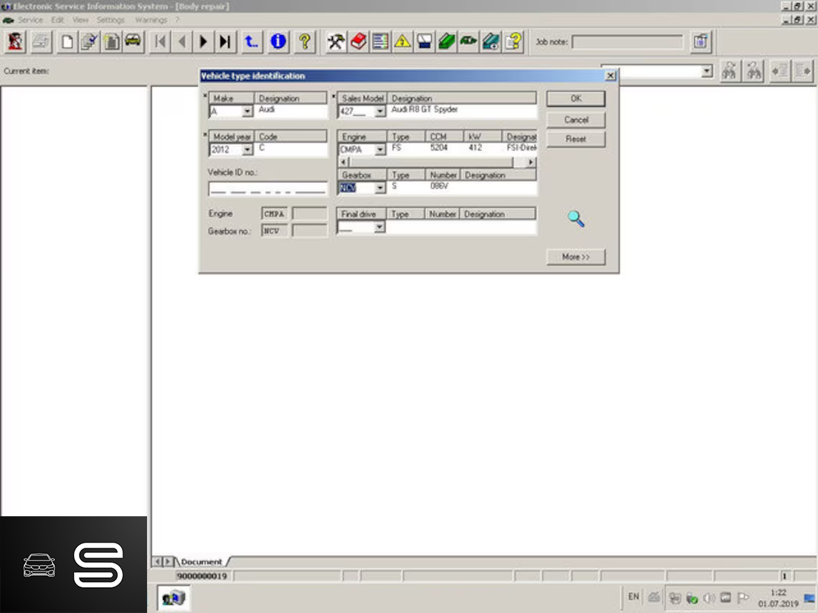The height and width of the screenshot is (613, 818).
Task: Expand the Model year dropdown
Action: (x=247, y=150)
